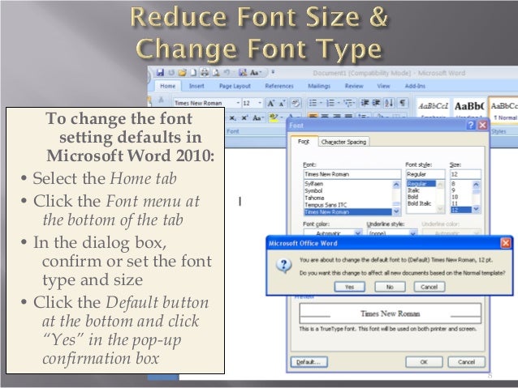The height and width of the screenshot is (388, 518).
Task: Click the Decrease Indent icon
Action: point(365,103)
